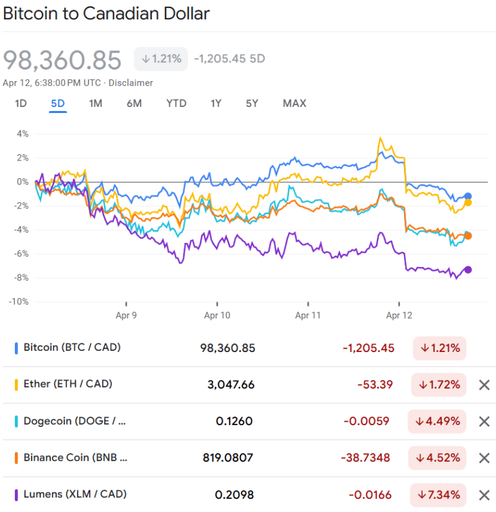Show the MAX time range
This screenshot has width=496, height=512.
(294, 103)
